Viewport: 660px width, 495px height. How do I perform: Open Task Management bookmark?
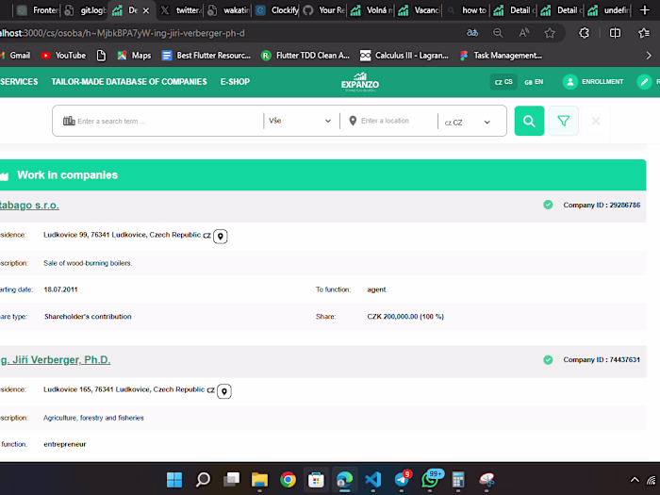point(501,56)
